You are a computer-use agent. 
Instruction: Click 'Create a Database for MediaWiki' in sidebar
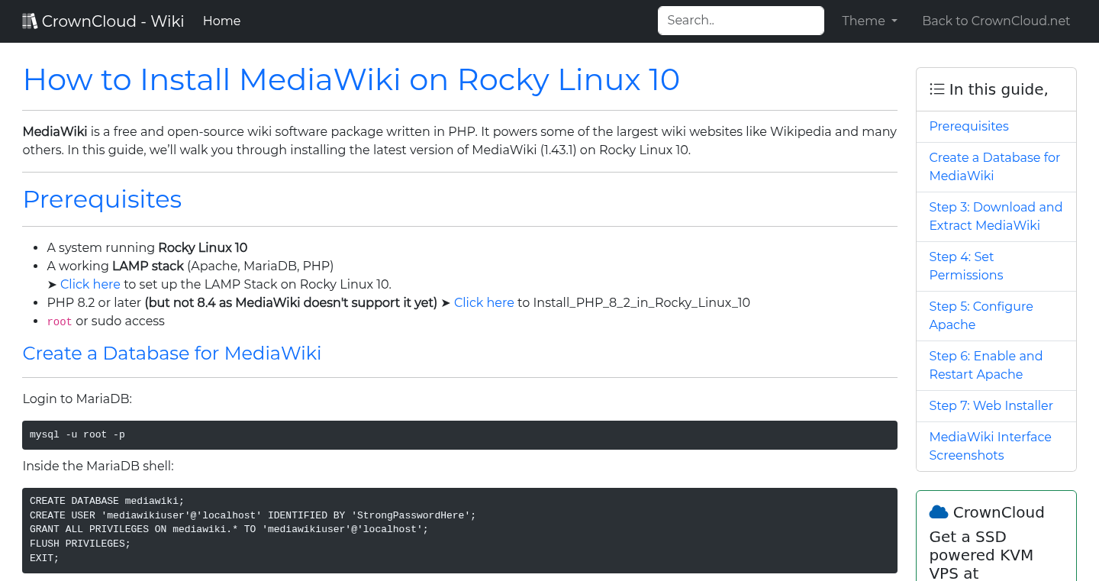[x=994, y=166]
